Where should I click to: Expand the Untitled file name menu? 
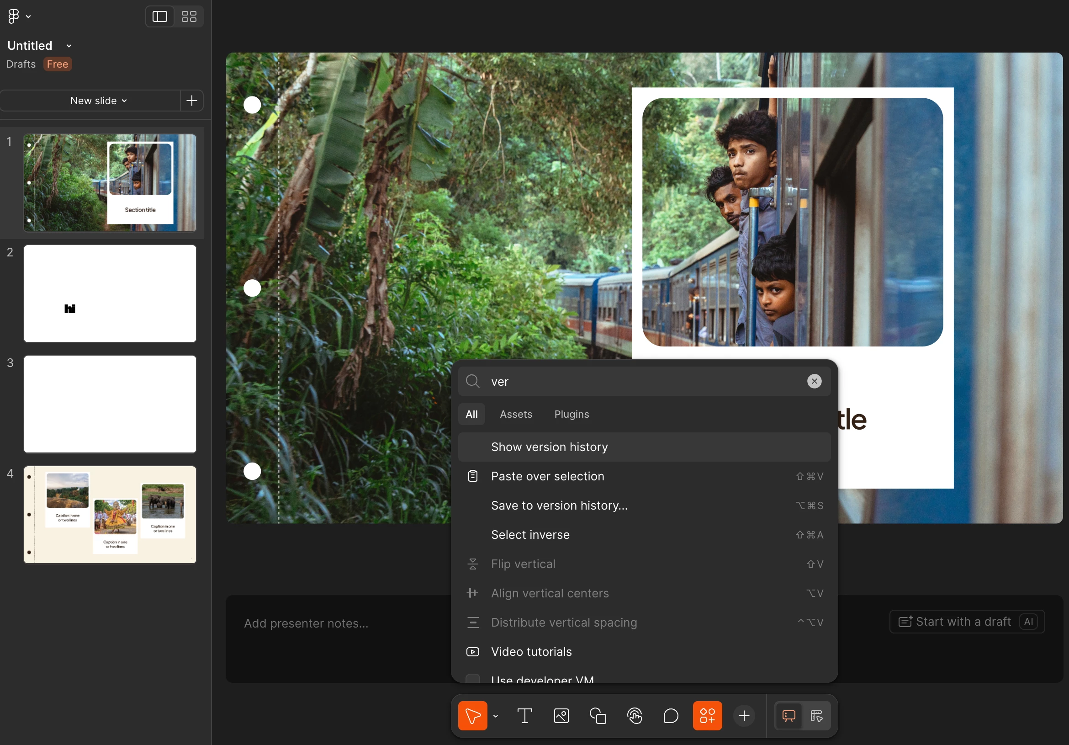coord(69,46)
